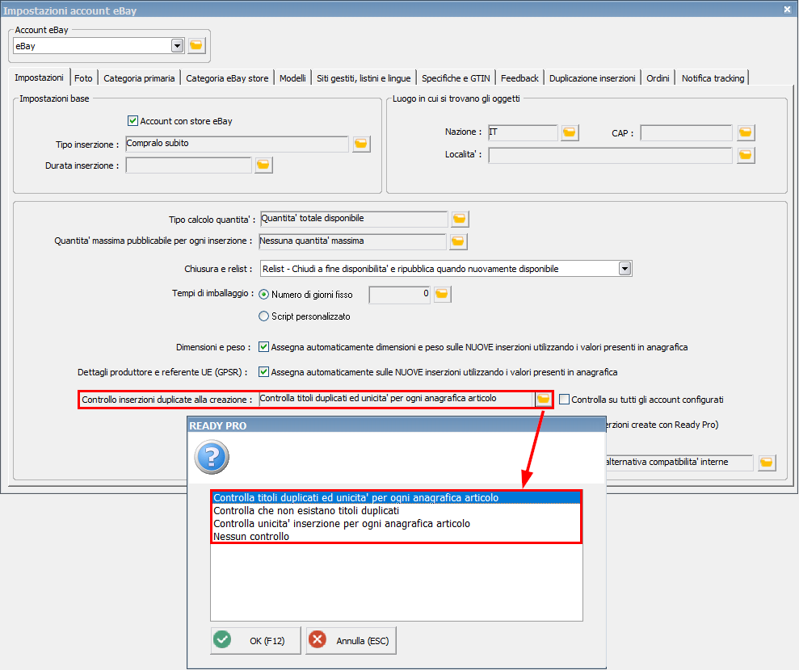Expand the Account eBay dropdown arrow
The height and width of the screenshot is (670, 799).
(177, 46)
